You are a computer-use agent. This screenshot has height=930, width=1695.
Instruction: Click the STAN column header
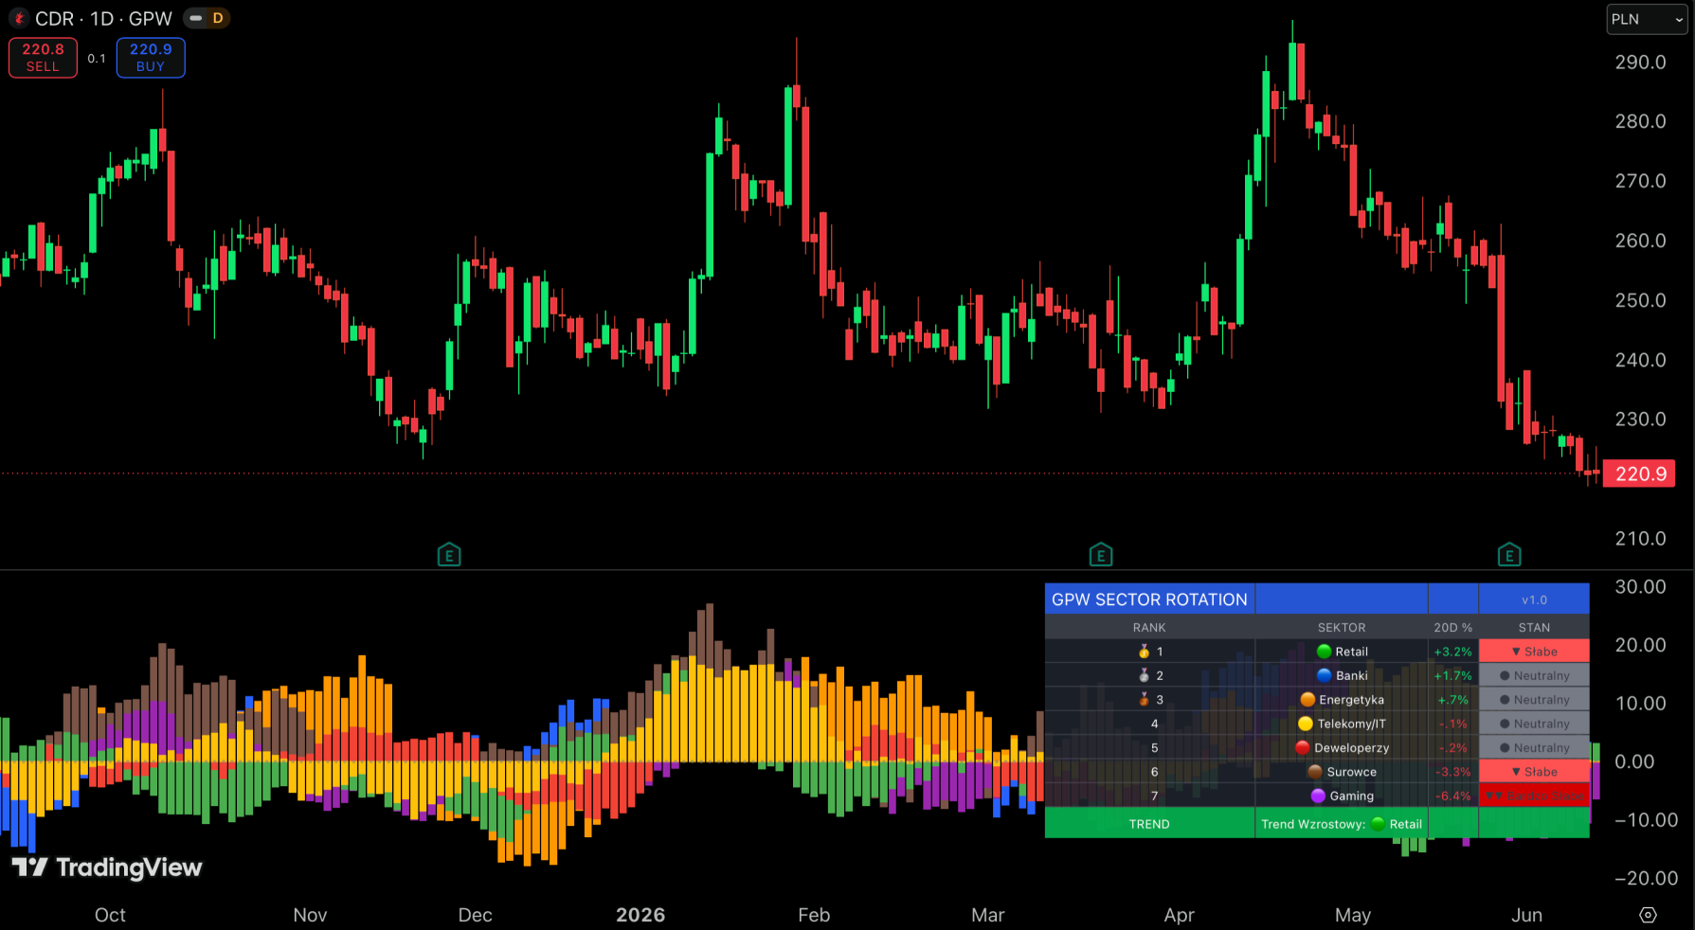pos(1534,628)
